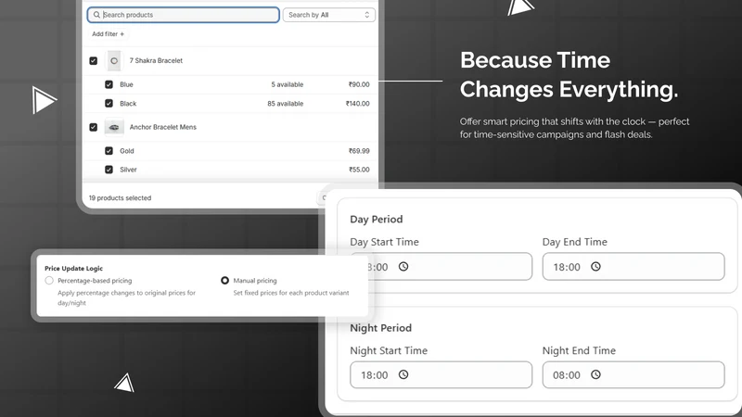Uncheck the 7 Shakra Bracelet checkbox
Screen dimensions: 742x417
(x=94, y=60)
